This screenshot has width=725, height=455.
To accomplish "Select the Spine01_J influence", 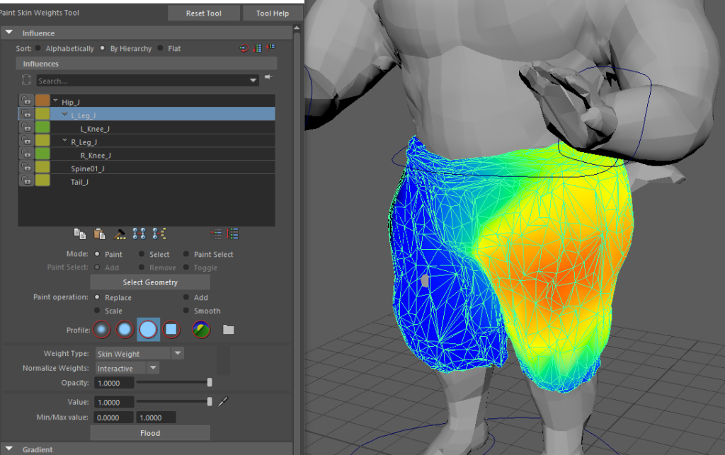I will point(88,168).
